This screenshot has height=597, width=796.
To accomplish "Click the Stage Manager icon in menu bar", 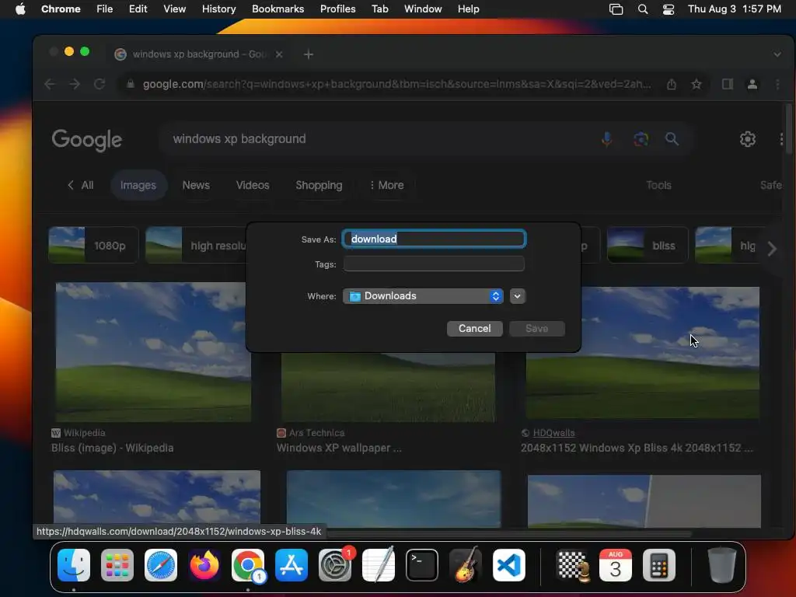I will (x=616, y=9).
